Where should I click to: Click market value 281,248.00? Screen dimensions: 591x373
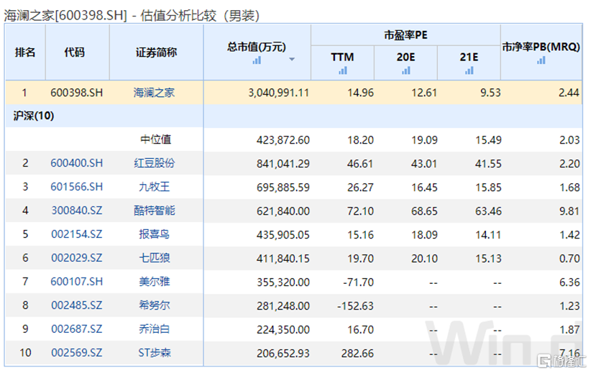coord(283,306)
